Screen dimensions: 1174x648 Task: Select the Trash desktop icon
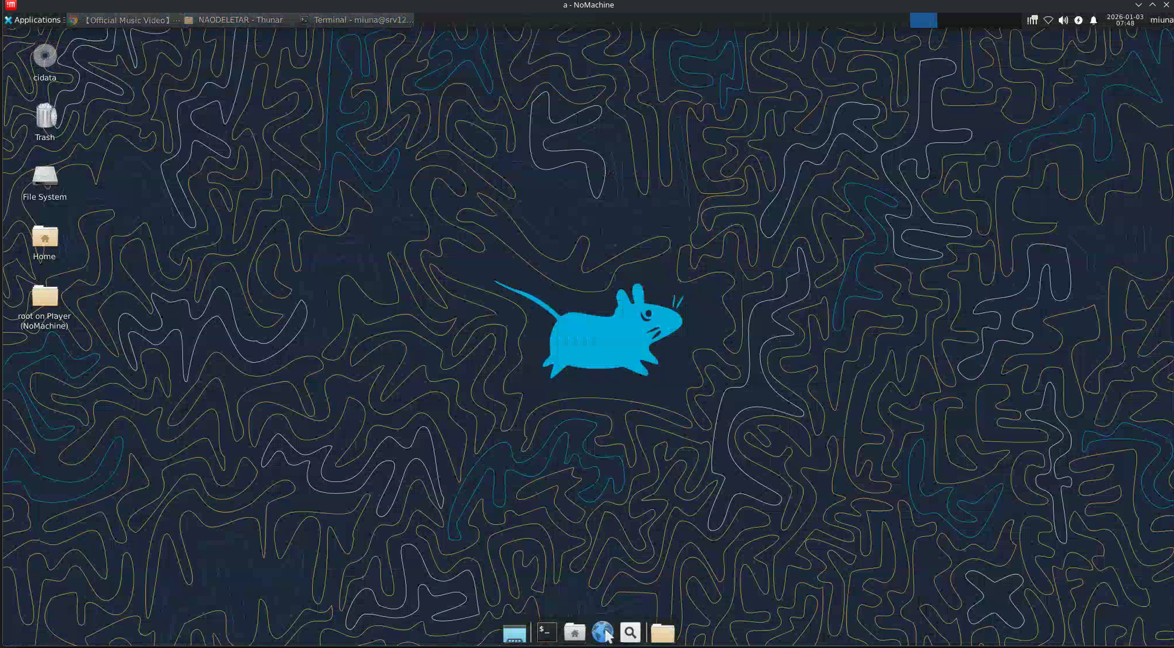click(x=45, y=116)
